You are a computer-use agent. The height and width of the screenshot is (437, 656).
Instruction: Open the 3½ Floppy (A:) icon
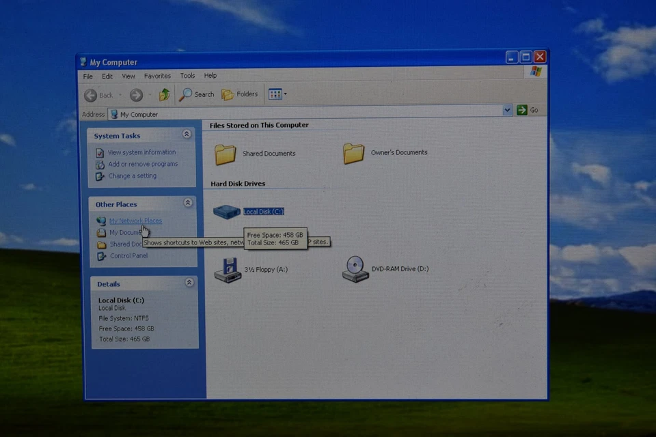coord(226,269)
